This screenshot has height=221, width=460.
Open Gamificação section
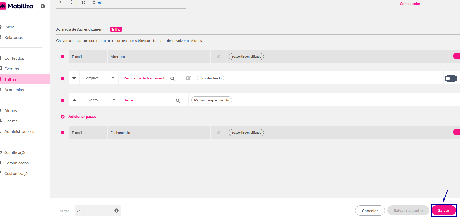[15, 152]
